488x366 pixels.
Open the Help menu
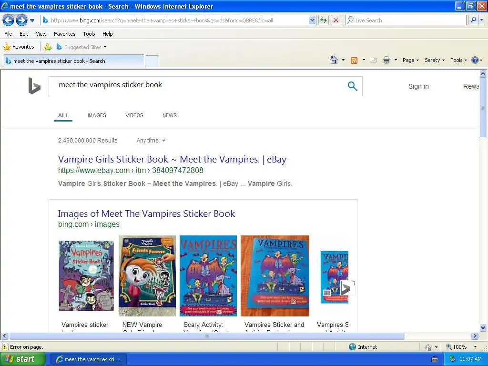[107, 34]
